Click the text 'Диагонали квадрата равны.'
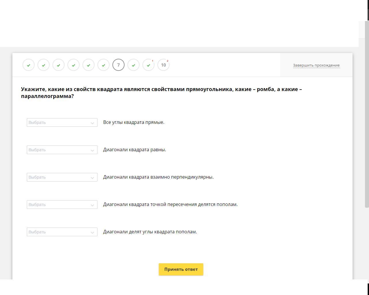Image resolution: width=369 pixels, height=295 pixels. [135, 150]
